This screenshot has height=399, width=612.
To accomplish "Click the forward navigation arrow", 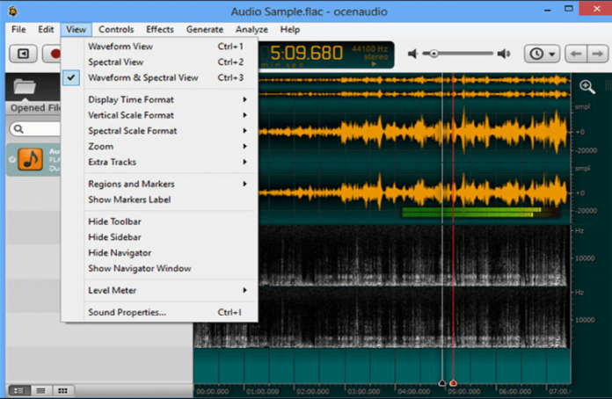I will pos(596,54).
